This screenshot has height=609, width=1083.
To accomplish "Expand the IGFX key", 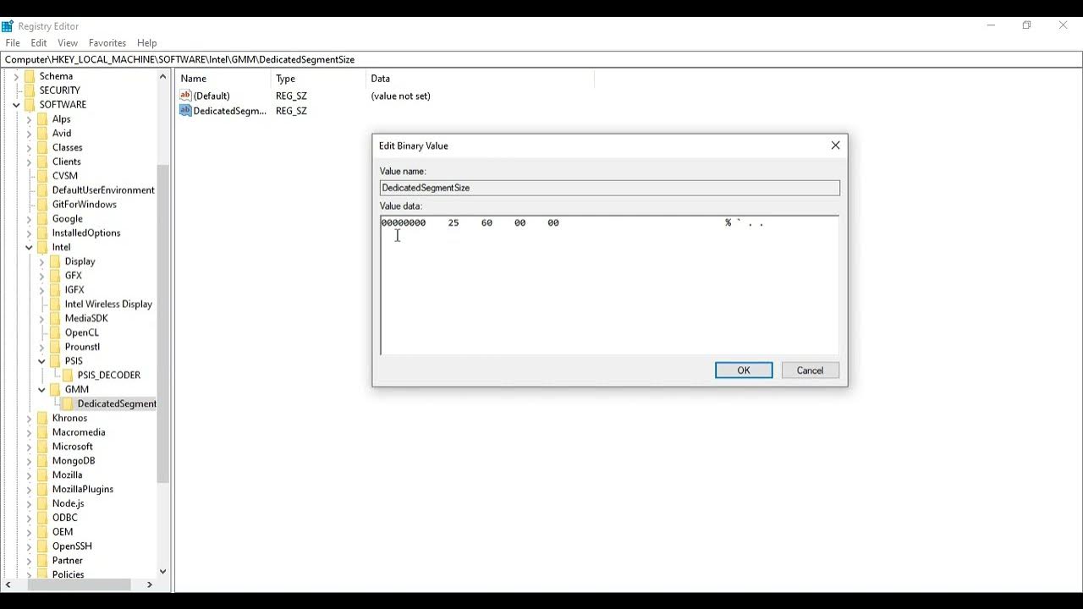I will tap(41, 290).
